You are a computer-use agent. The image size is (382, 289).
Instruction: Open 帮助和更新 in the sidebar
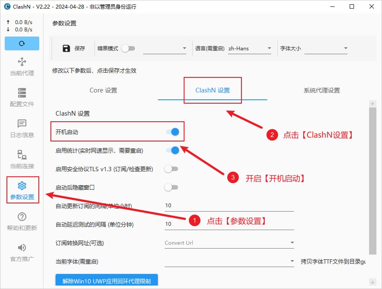tap(22, 221)
